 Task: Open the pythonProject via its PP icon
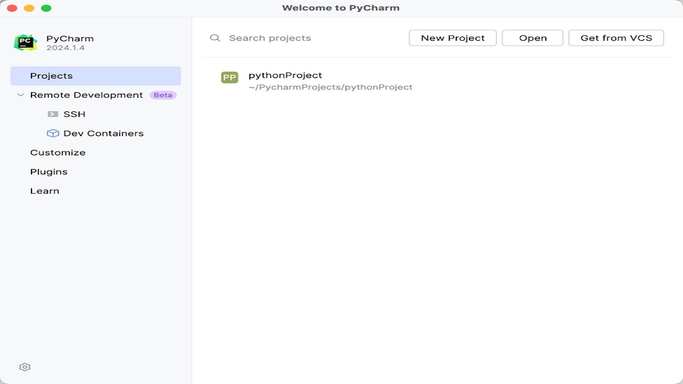point(229,77)
